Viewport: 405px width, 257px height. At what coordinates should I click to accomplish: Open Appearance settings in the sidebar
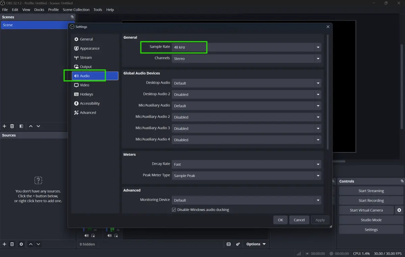[95, 48]
